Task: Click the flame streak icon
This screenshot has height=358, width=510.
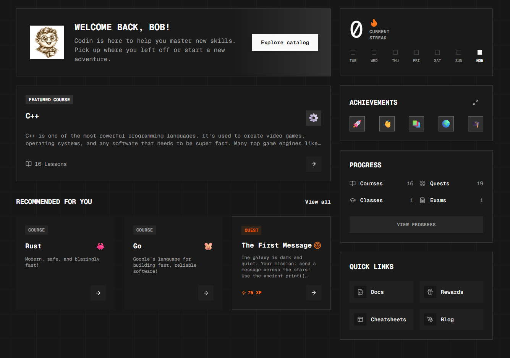Action: 373,23
